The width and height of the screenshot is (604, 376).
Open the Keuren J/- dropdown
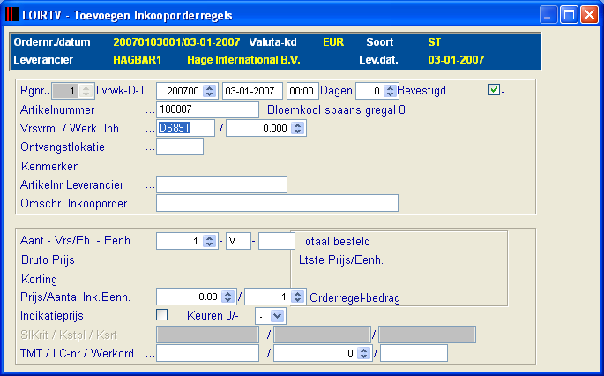(x=278, y=316)
